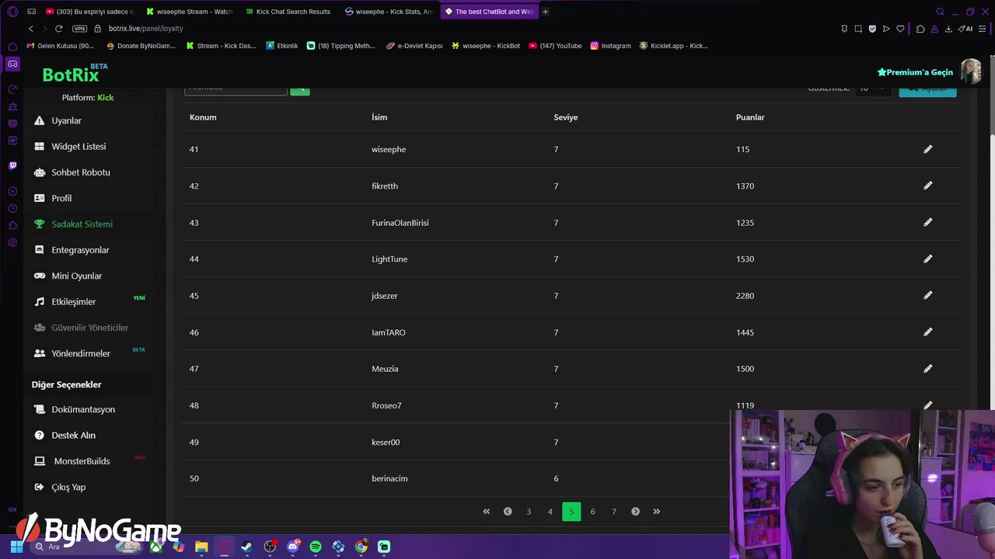Edit points for user fikretth
The image size is (995, 559).
(927, 186)
